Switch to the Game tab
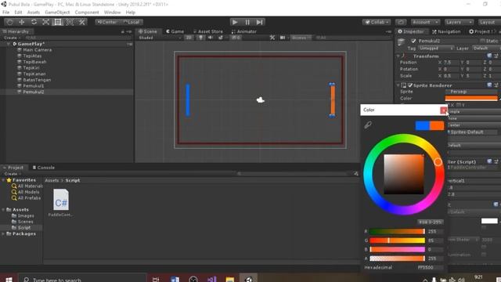Image resolution: width=501 pixels, height=282 pixels. point(175,31)
